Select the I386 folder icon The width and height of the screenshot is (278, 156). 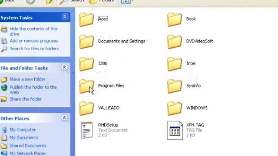coord(86,64)
